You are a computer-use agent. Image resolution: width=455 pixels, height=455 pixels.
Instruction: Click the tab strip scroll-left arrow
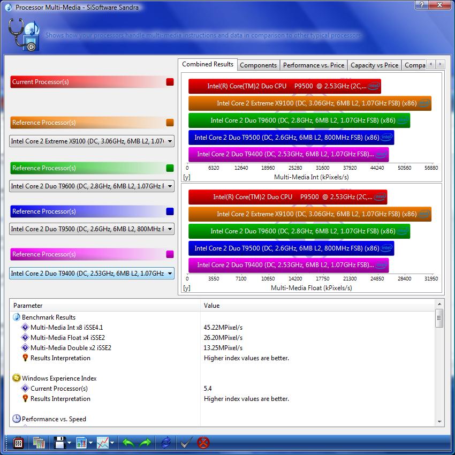pos(431,64)
